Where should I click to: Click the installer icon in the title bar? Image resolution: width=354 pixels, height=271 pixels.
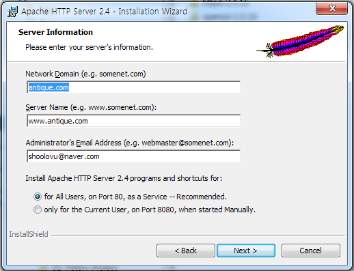pyautogui.click(x=12, y=12)
